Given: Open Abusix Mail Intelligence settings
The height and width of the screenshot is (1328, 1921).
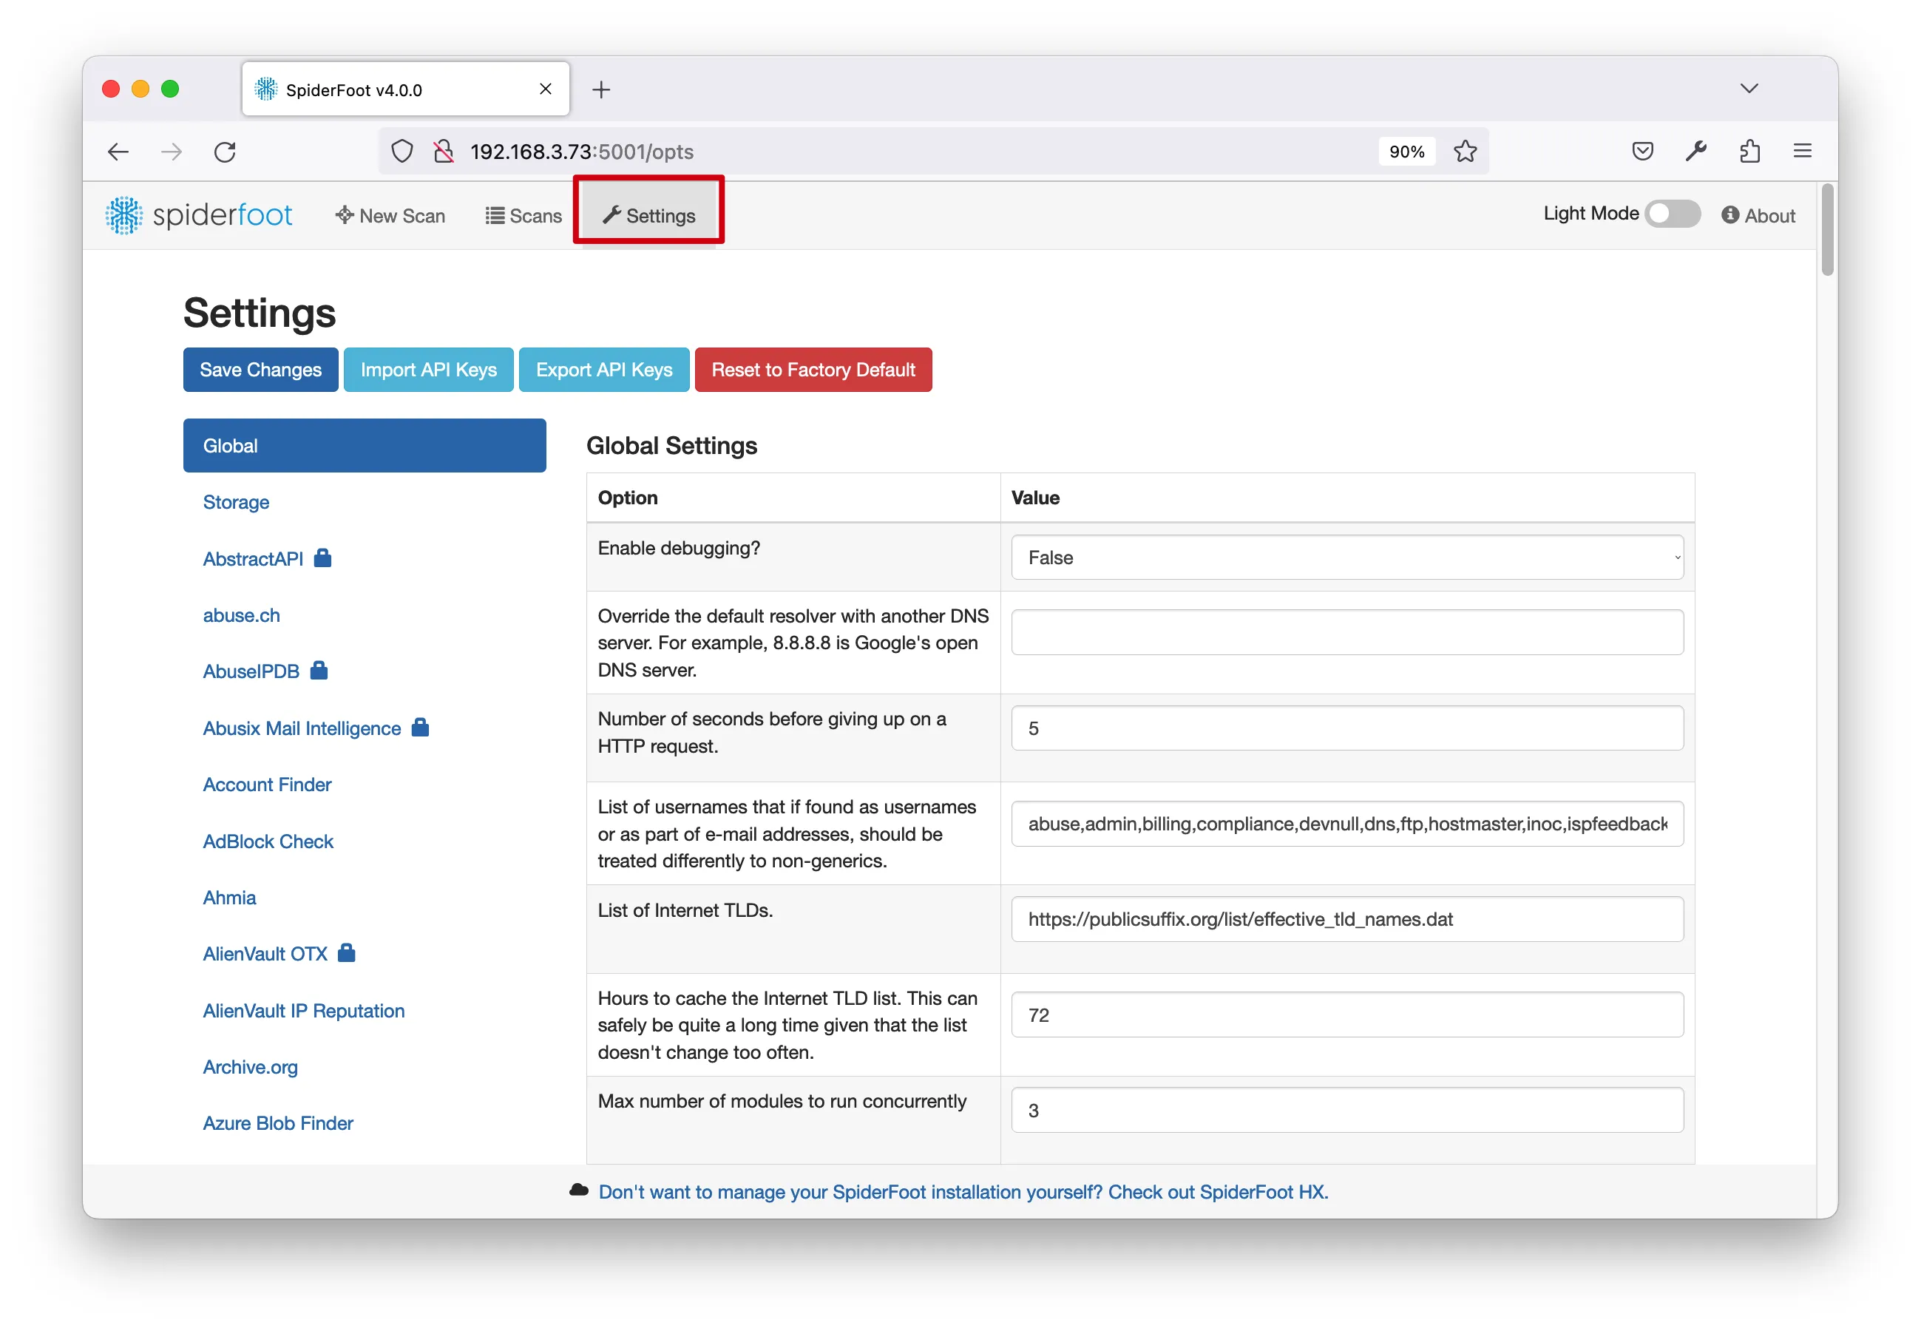Looking at the screenshot, I should [302, 728].
